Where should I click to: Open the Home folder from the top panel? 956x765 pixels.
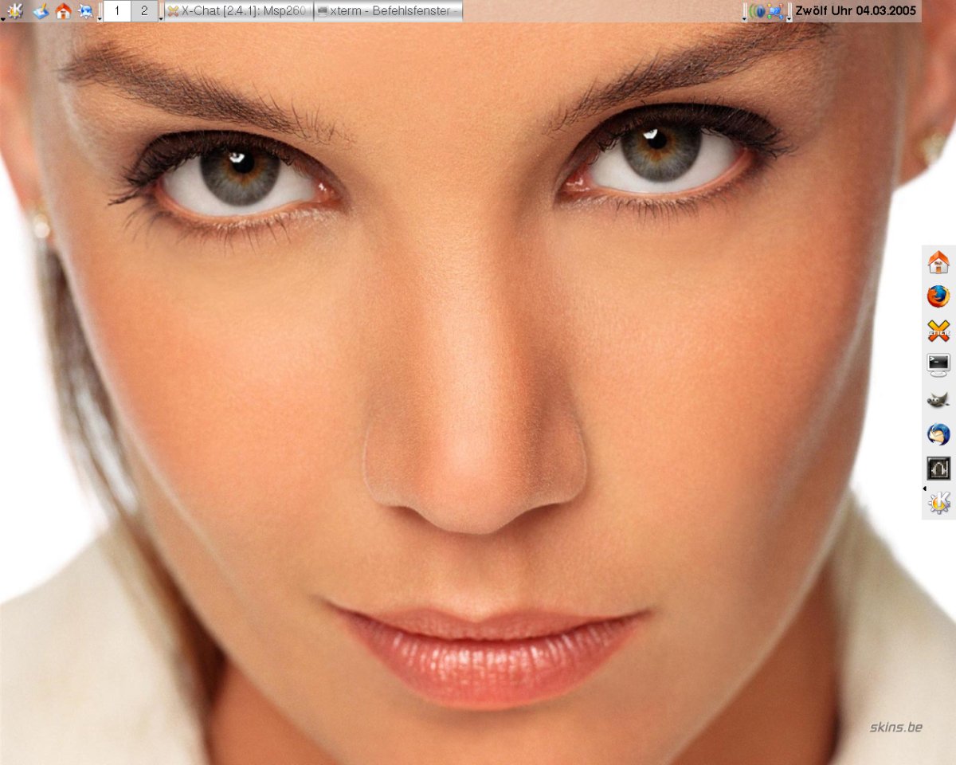point(63,11)
